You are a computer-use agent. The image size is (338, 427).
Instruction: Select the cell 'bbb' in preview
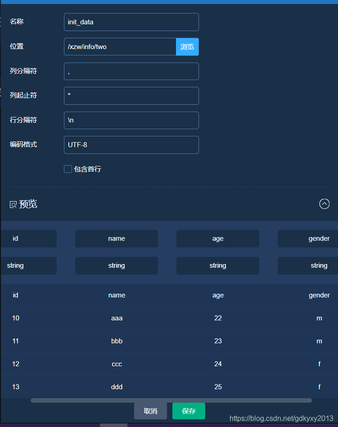117,341
